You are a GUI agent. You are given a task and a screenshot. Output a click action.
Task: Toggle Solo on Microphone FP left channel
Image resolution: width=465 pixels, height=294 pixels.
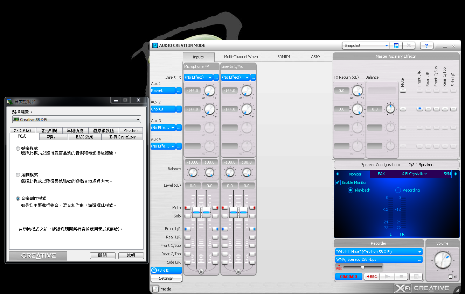pos(188,216)
